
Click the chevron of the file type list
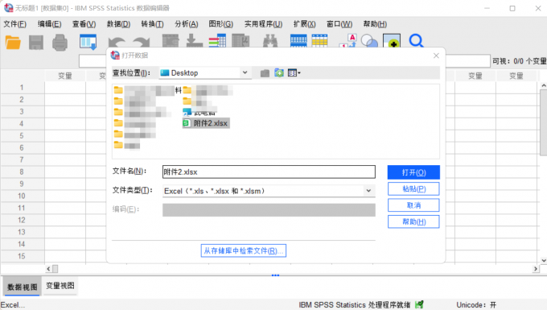pyautogui.click(x=368, y=191)
